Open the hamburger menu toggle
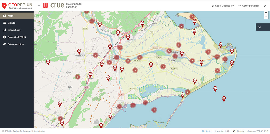 pos(39,6)
